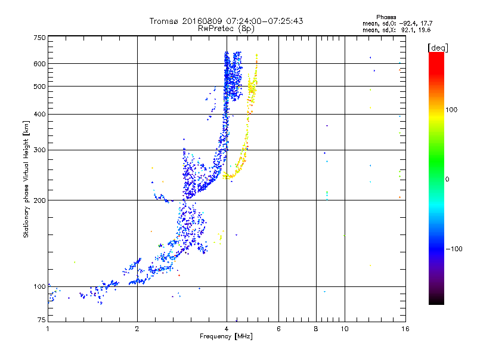Click the 'Frequency [MHz]' axis label

point(226,337)
